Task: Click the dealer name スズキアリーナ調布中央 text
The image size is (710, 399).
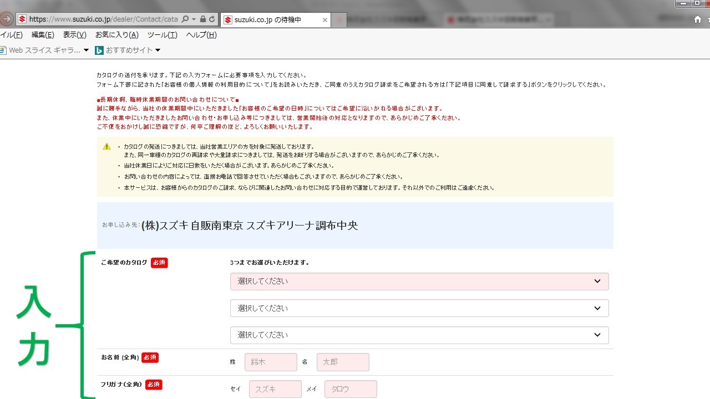Action: tap(302, 226)
